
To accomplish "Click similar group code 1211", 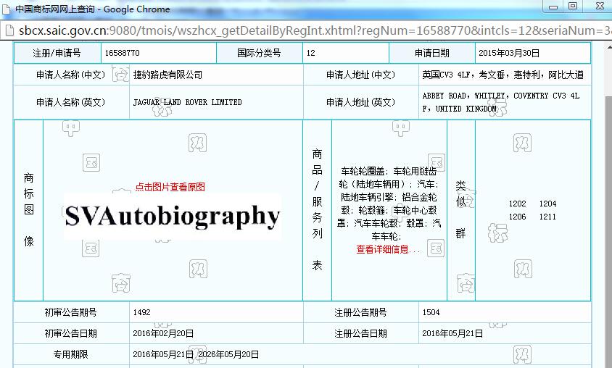I will (x=547, y=217).
